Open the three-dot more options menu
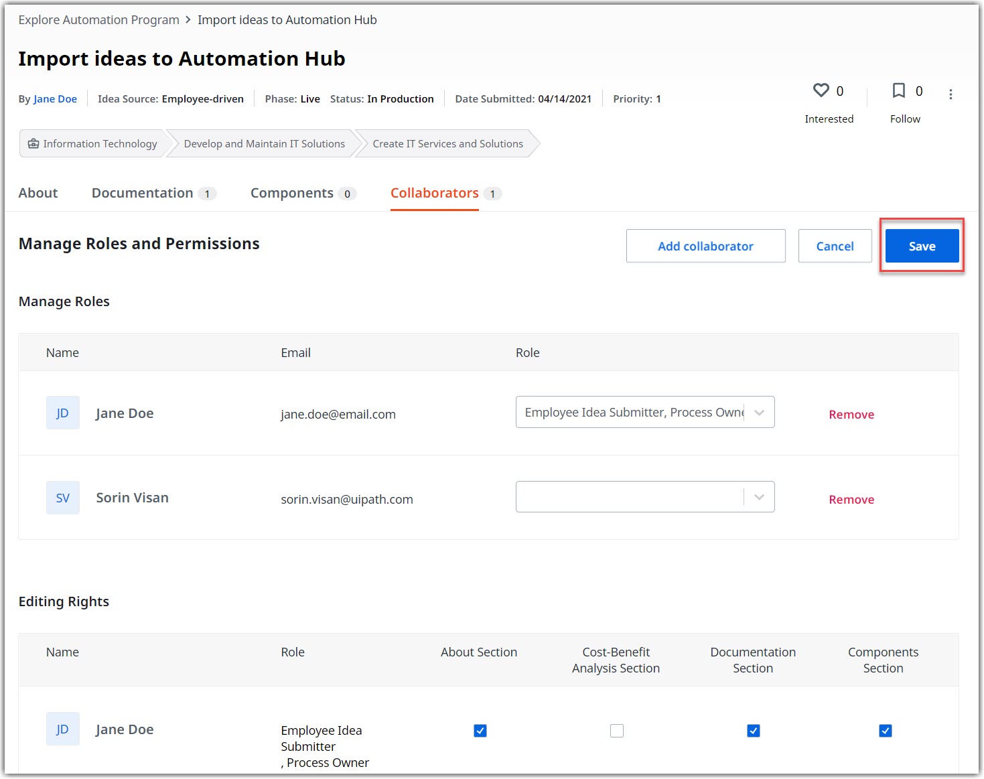Image resolution: width=984 pixels, height=779 pixels. (x=951, y=94)
